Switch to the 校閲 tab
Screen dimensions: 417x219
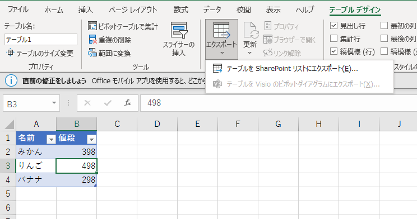(x=244, y=9)
